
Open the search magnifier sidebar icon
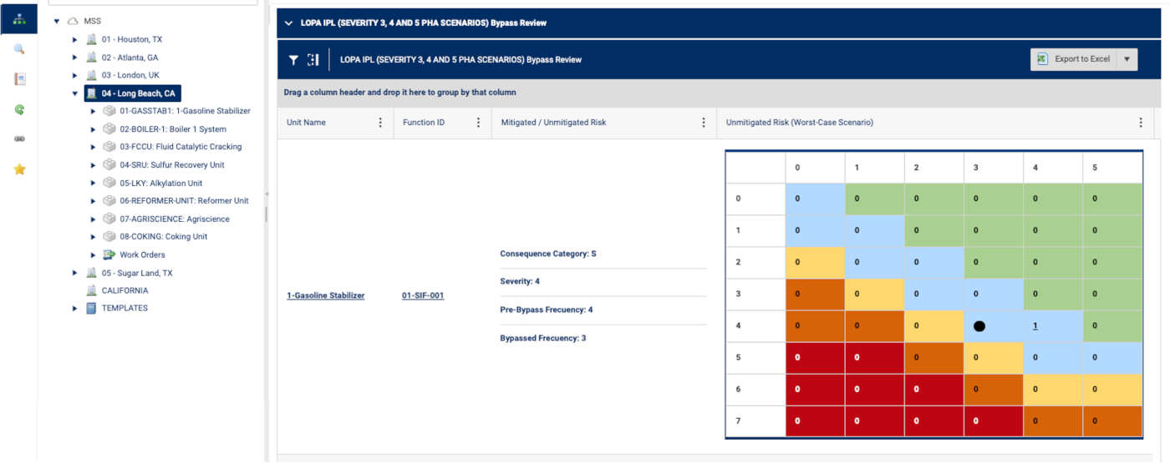pos(19,49)
